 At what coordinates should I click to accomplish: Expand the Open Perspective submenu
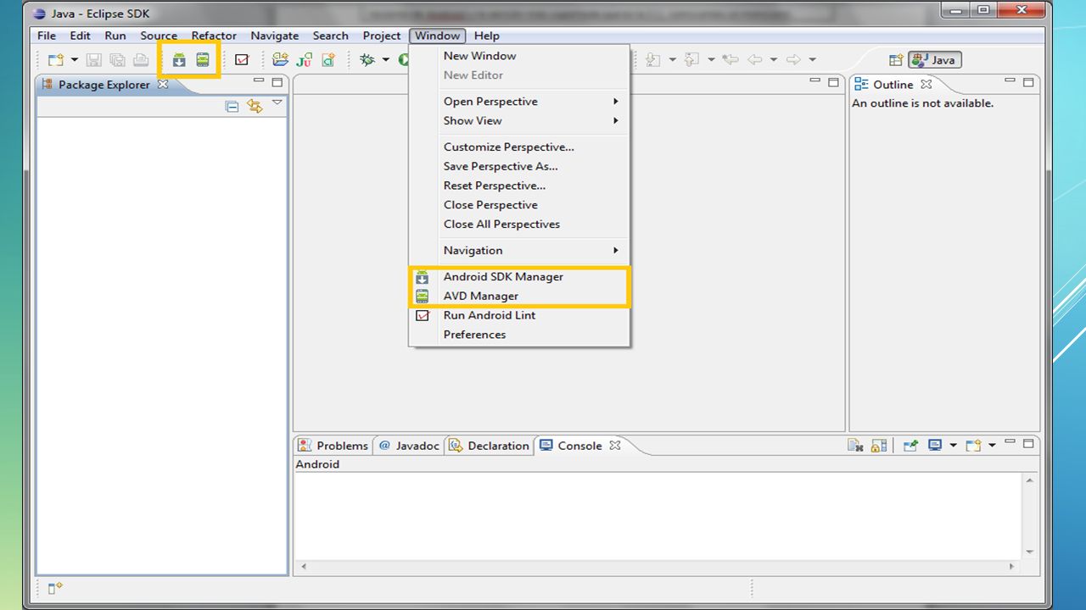point(519,101)
